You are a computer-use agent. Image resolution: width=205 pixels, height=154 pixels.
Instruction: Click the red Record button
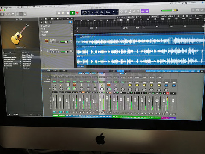coord(77,13)
